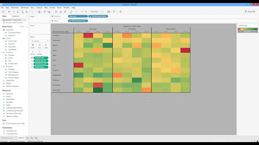Open the Standard fit dropdown
Image resolution: width=259 pixels, height=145 pixels.
[x=97, y=12]
